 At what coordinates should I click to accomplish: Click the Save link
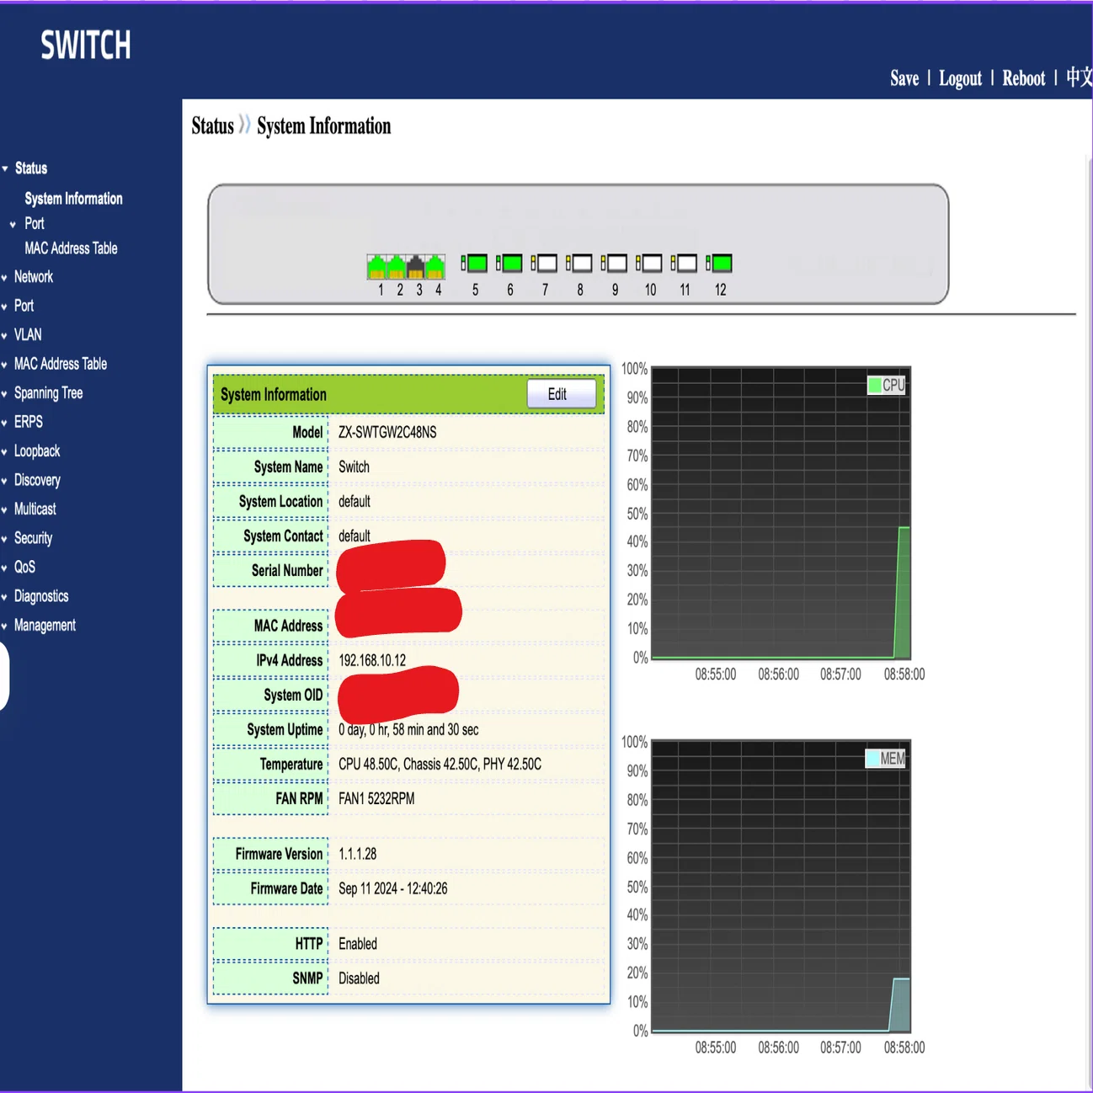click(904, 78)
